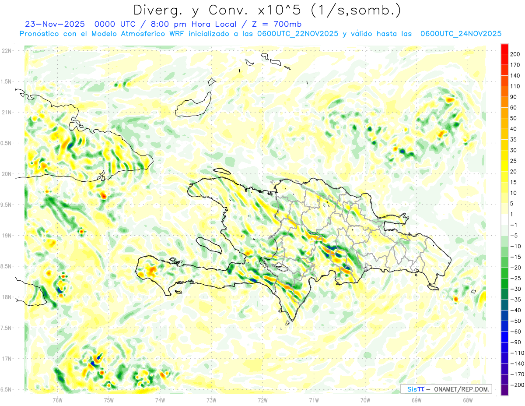
Task: Click the '19N' latitude label
Action: click(7, 235)
